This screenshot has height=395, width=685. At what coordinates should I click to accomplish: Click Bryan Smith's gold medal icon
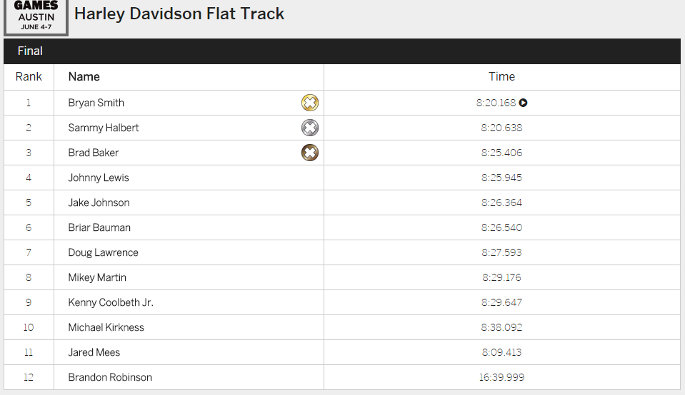pyautogui.click(x=309, y=103)
